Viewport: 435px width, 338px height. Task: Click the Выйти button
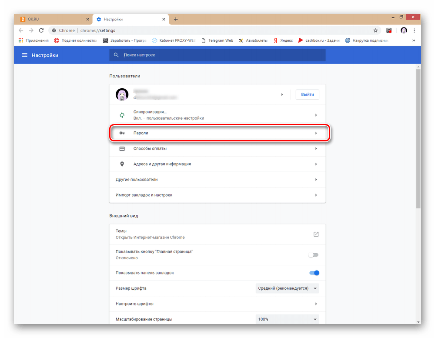click(x=307, y=94)
